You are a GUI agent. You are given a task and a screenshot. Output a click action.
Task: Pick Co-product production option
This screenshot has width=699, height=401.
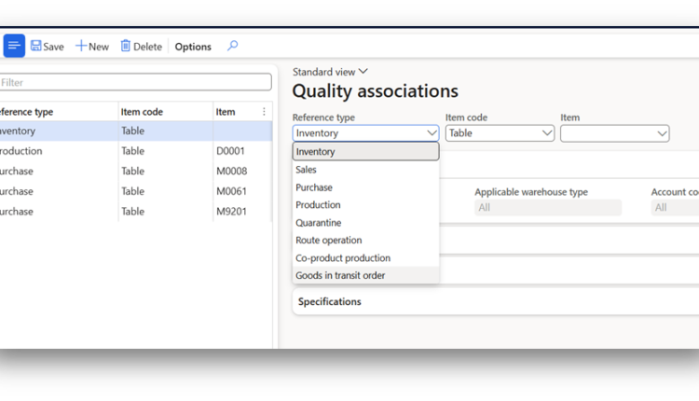pyautogui.click(x=342, y=258)
